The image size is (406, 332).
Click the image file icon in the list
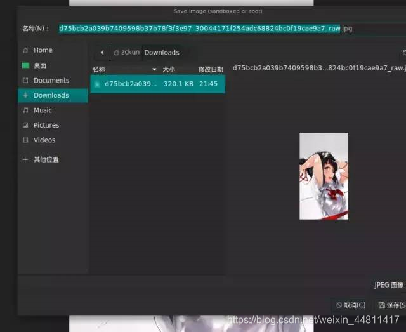tap(97, 84)
